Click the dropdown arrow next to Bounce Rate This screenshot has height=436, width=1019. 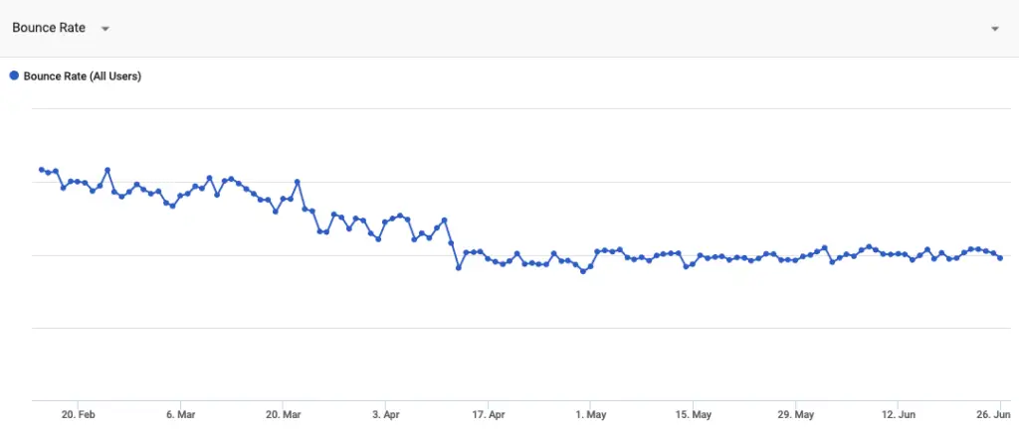105,29
